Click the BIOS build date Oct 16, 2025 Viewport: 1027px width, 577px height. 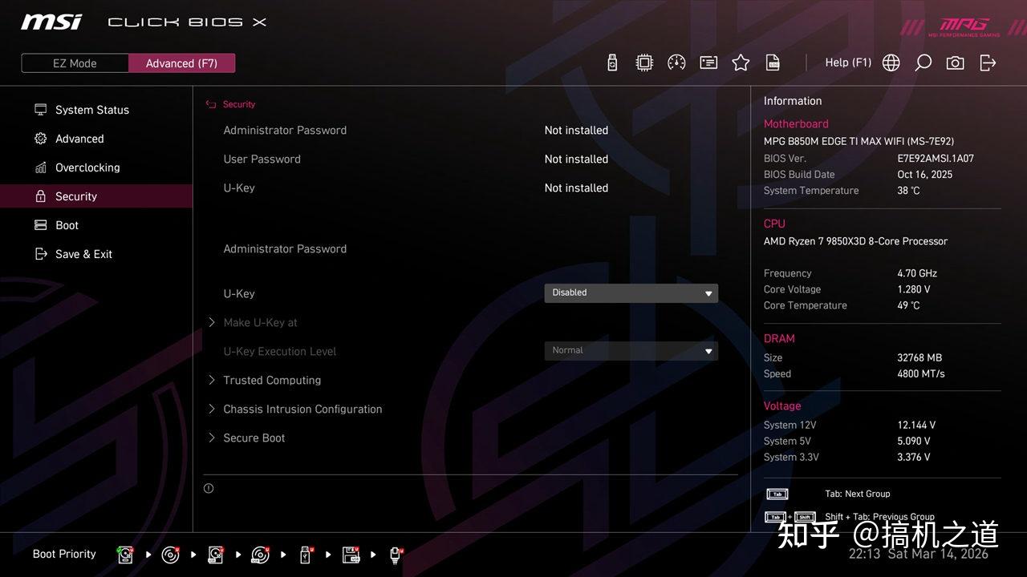click(x=925, y=174)
